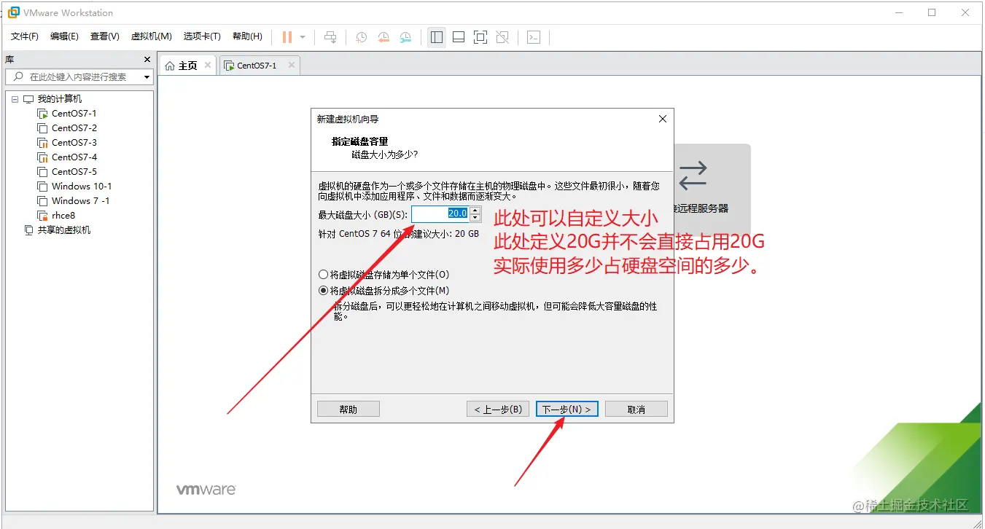Click the CentOS7-4 suspended VM icon
Viewport: 985px width, 529px height.
click(x=42, y=157)
